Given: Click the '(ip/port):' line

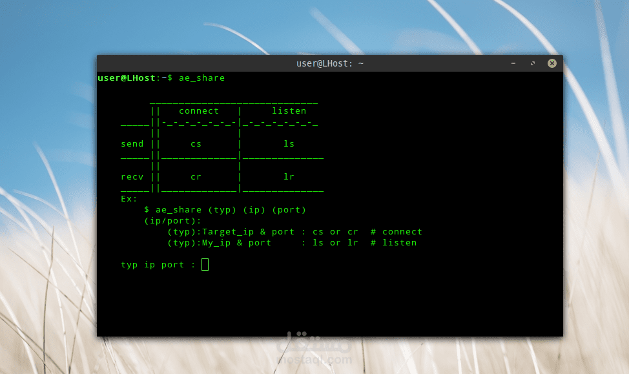Looking at the screenshot, I should coord(172,221).
